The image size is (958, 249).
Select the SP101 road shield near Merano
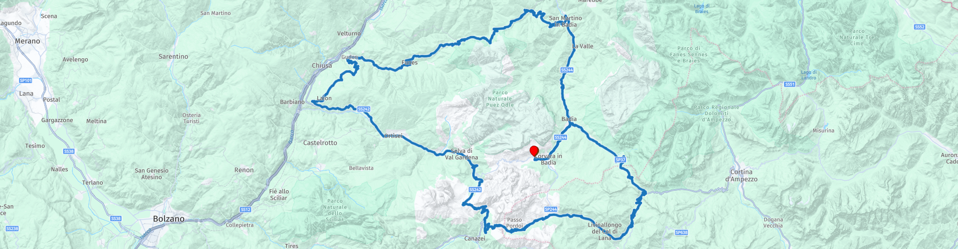(25, 80)
